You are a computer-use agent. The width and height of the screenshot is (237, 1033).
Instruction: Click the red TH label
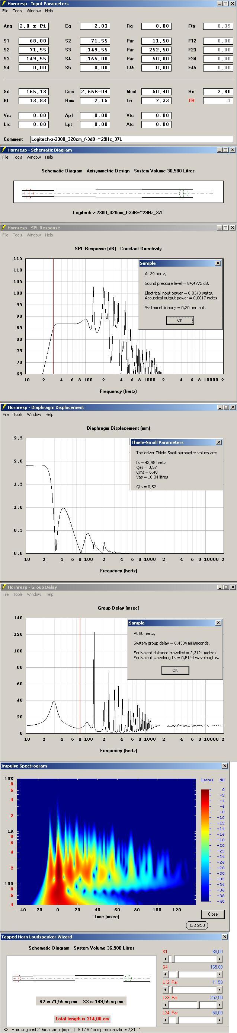pos(191,100)
